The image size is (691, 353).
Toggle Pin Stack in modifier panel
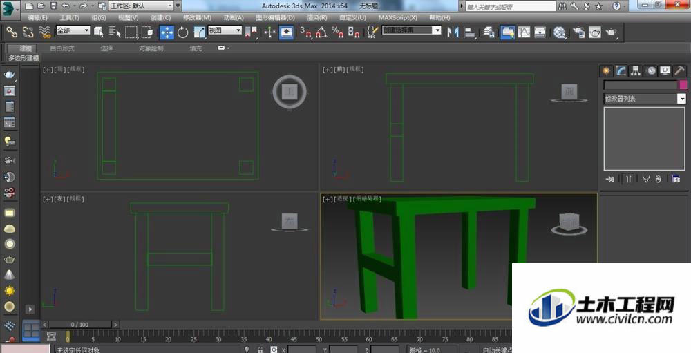click(610, 179)
